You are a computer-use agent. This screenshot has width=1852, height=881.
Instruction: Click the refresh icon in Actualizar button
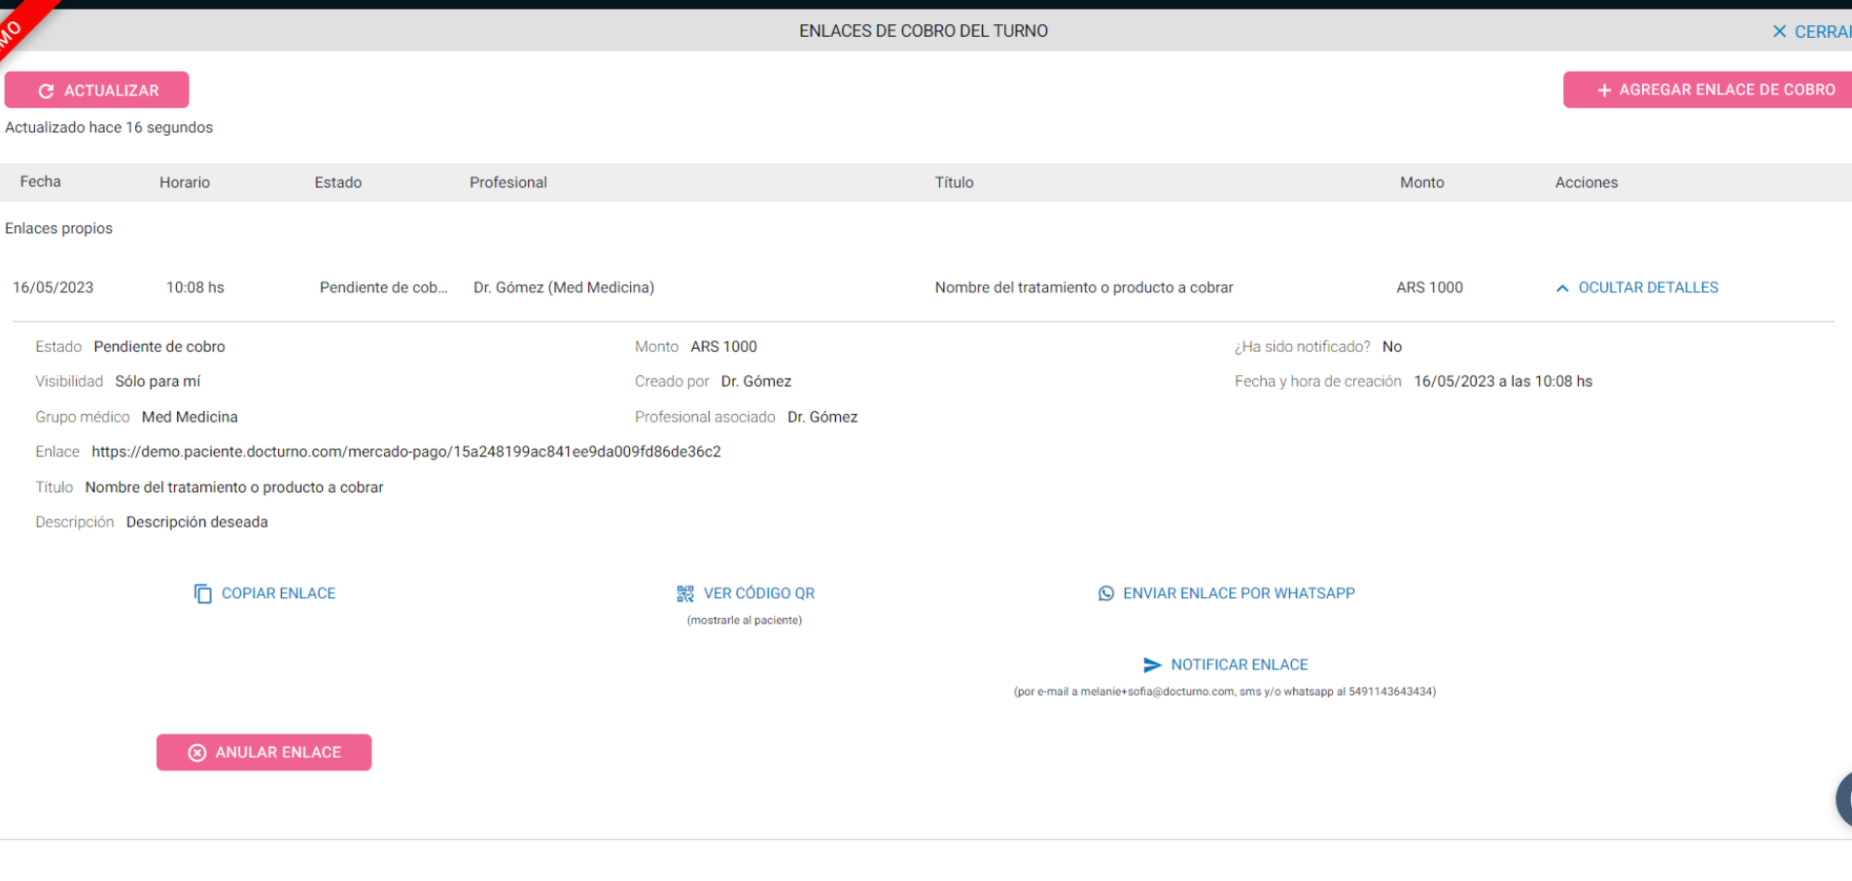coord(46,90)
